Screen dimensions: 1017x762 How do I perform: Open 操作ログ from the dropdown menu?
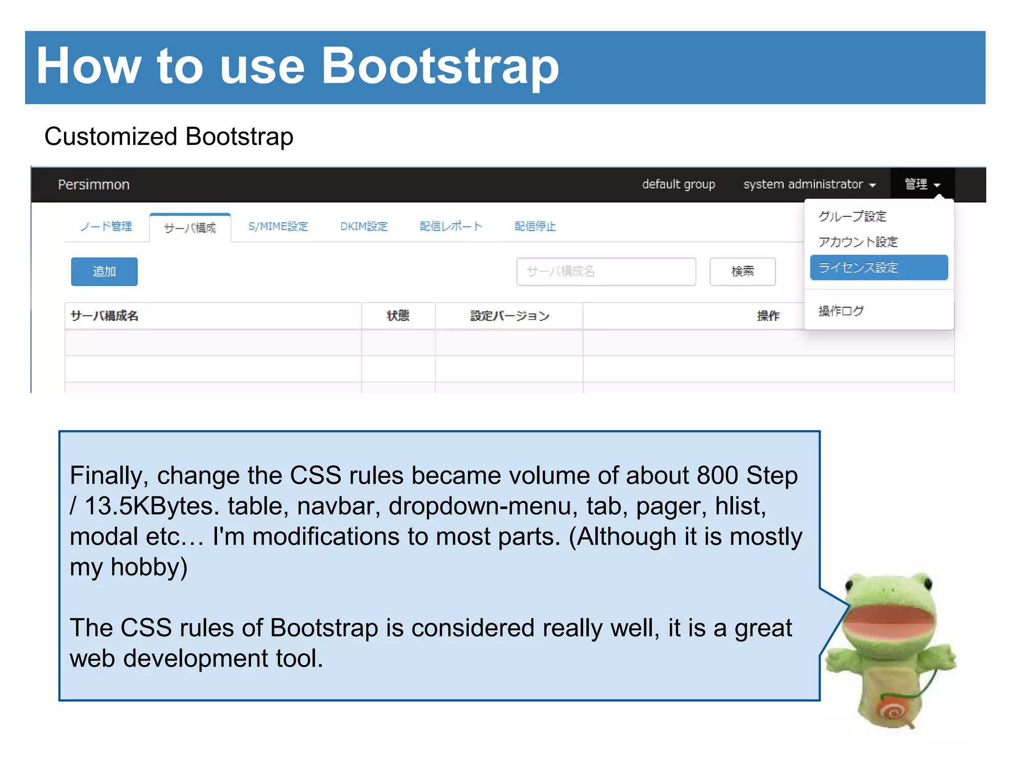[x=841, y=311]
